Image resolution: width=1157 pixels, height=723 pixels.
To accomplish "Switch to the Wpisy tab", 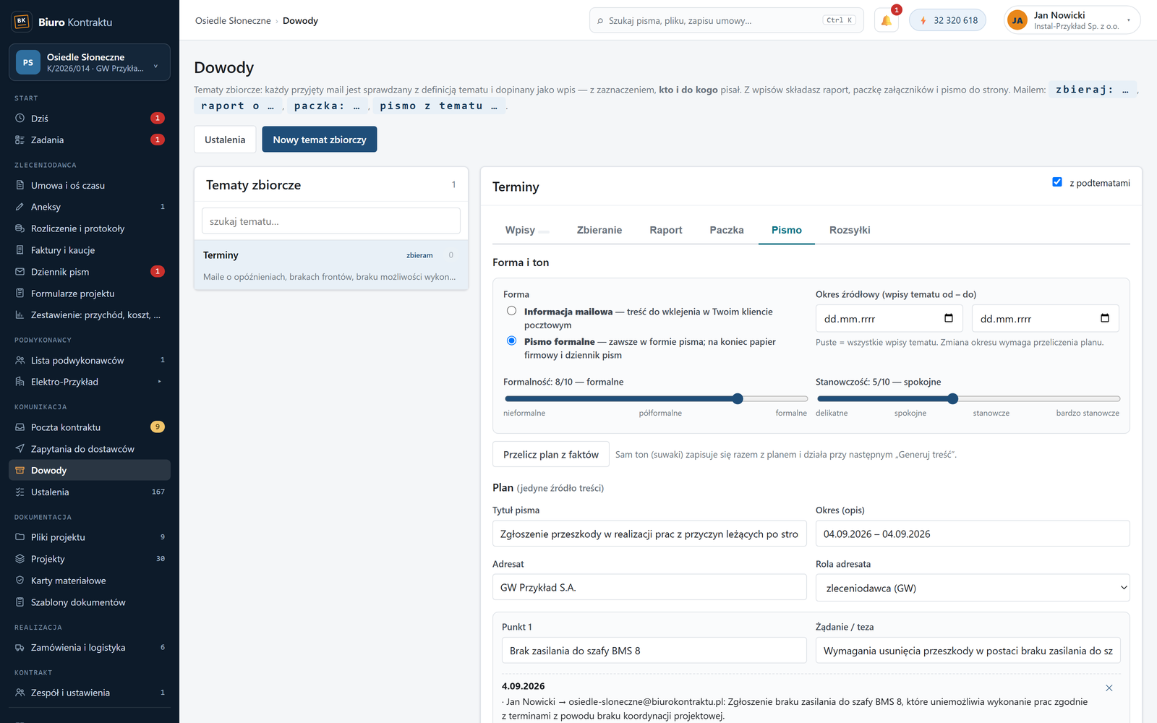I will coord(527,230).
